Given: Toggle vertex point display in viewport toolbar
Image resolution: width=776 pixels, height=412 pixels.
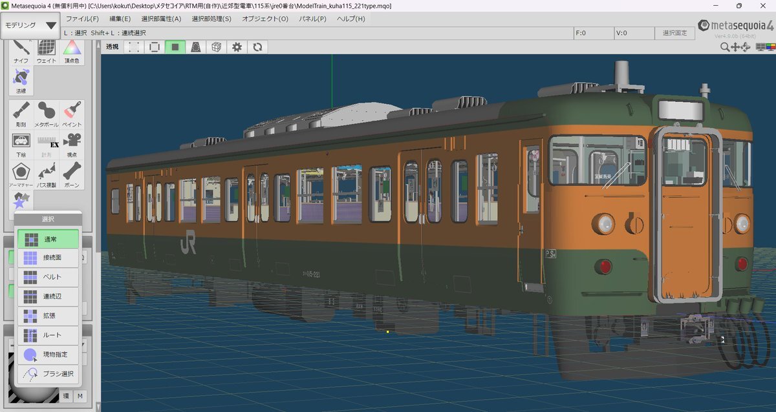Looking at the screenshot, I should click(133, 46).
